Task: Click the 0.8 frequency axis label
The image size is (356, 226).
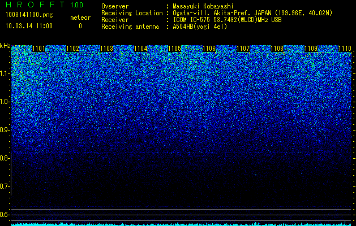Action: (x=5, y=158)
